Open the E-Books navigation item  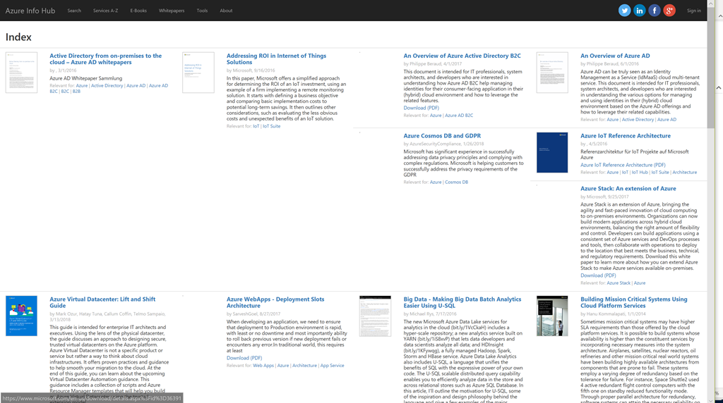point(138,11)
